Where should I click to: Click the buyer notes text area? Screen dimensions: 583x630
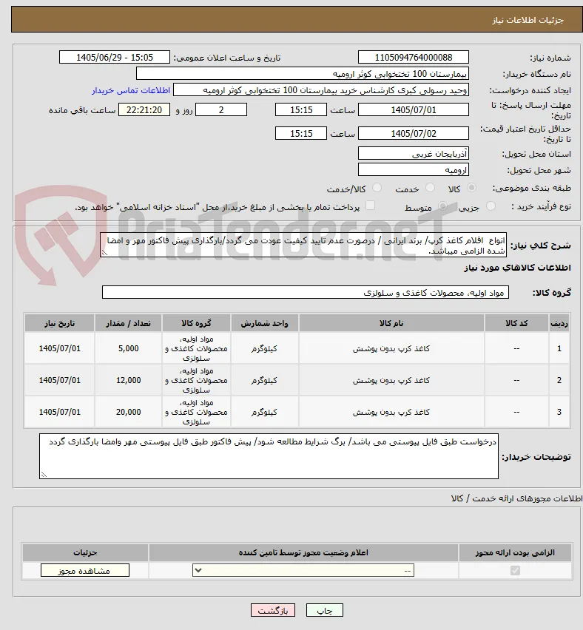pyautogui.click(x=269, y=456)
